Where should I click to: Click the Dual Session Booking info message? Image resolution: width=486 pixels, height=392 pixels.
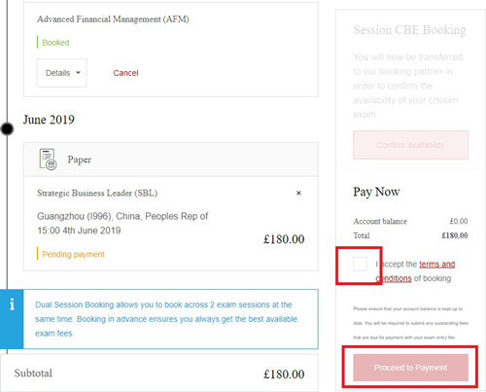166,319
